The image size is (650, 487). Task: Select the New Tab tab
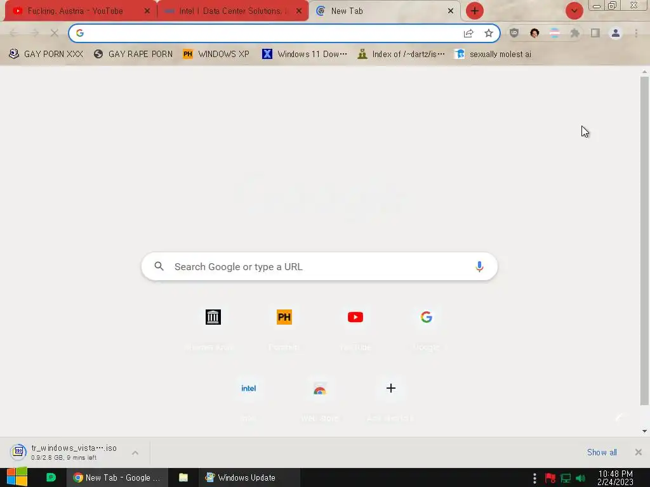click(x=383, y=11)
